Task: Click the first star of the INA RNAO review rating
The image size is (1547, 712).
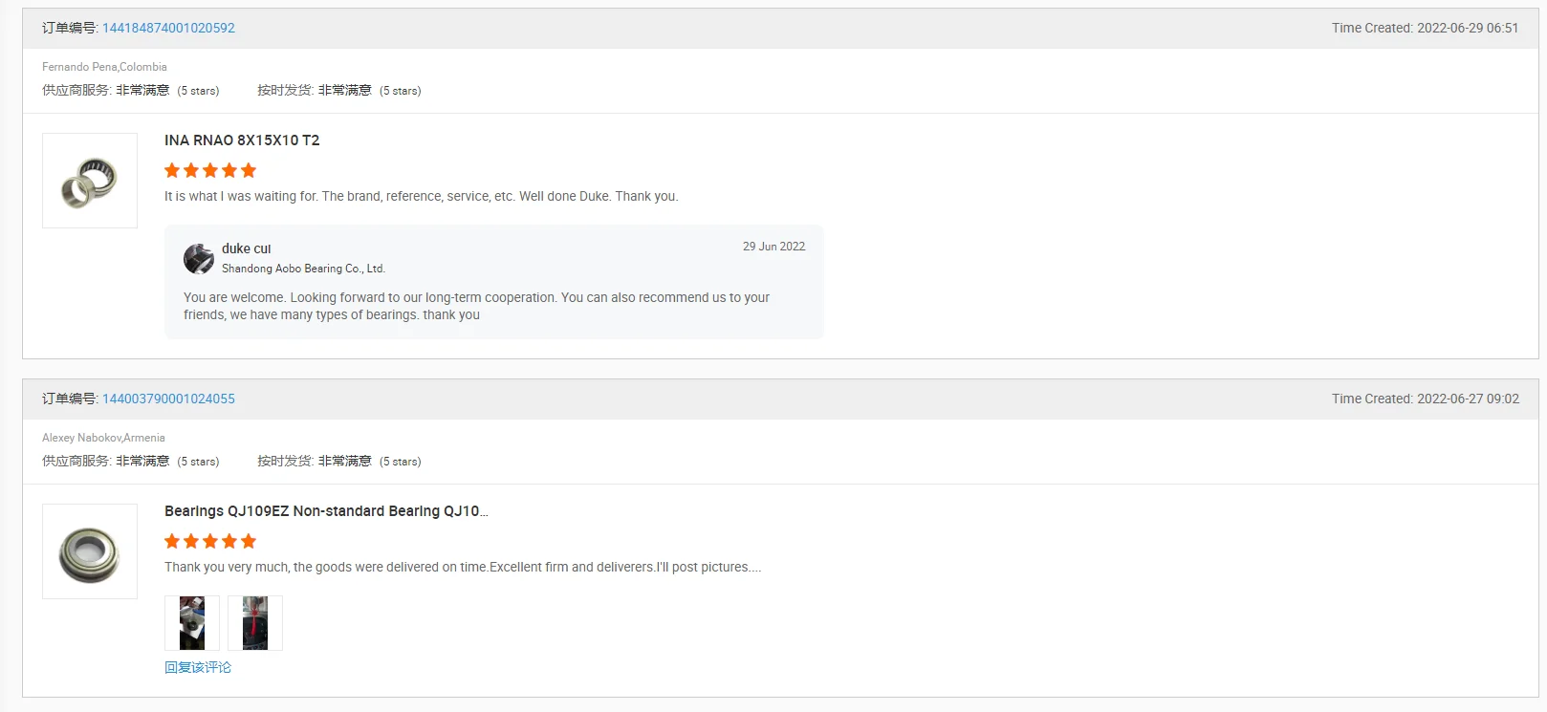Action: coord(172,170)
